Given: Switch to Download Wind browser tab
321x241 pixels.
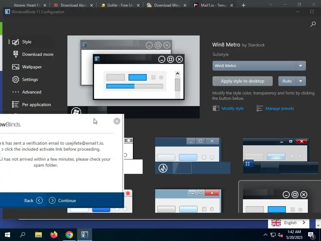Looking at the screenshot, I should tap(167, 5).
